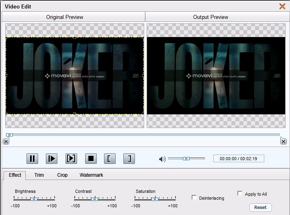Check the Apply to All box
This screenshot has height=215, width=290.
pyautogui.click(x=240, y=194)
